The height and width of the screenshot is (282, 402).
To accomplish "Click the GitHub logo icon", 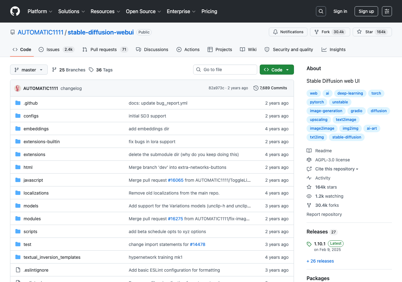I will [15, 11].
